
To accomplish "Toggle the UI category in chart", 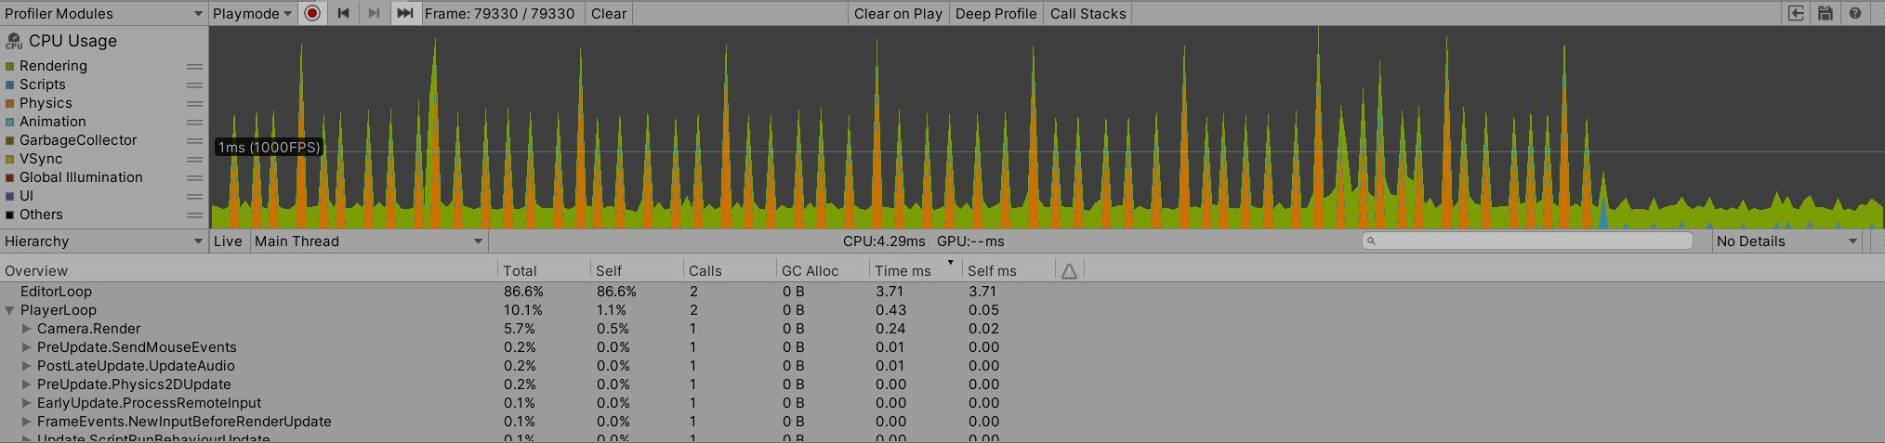I will point(9,196).
